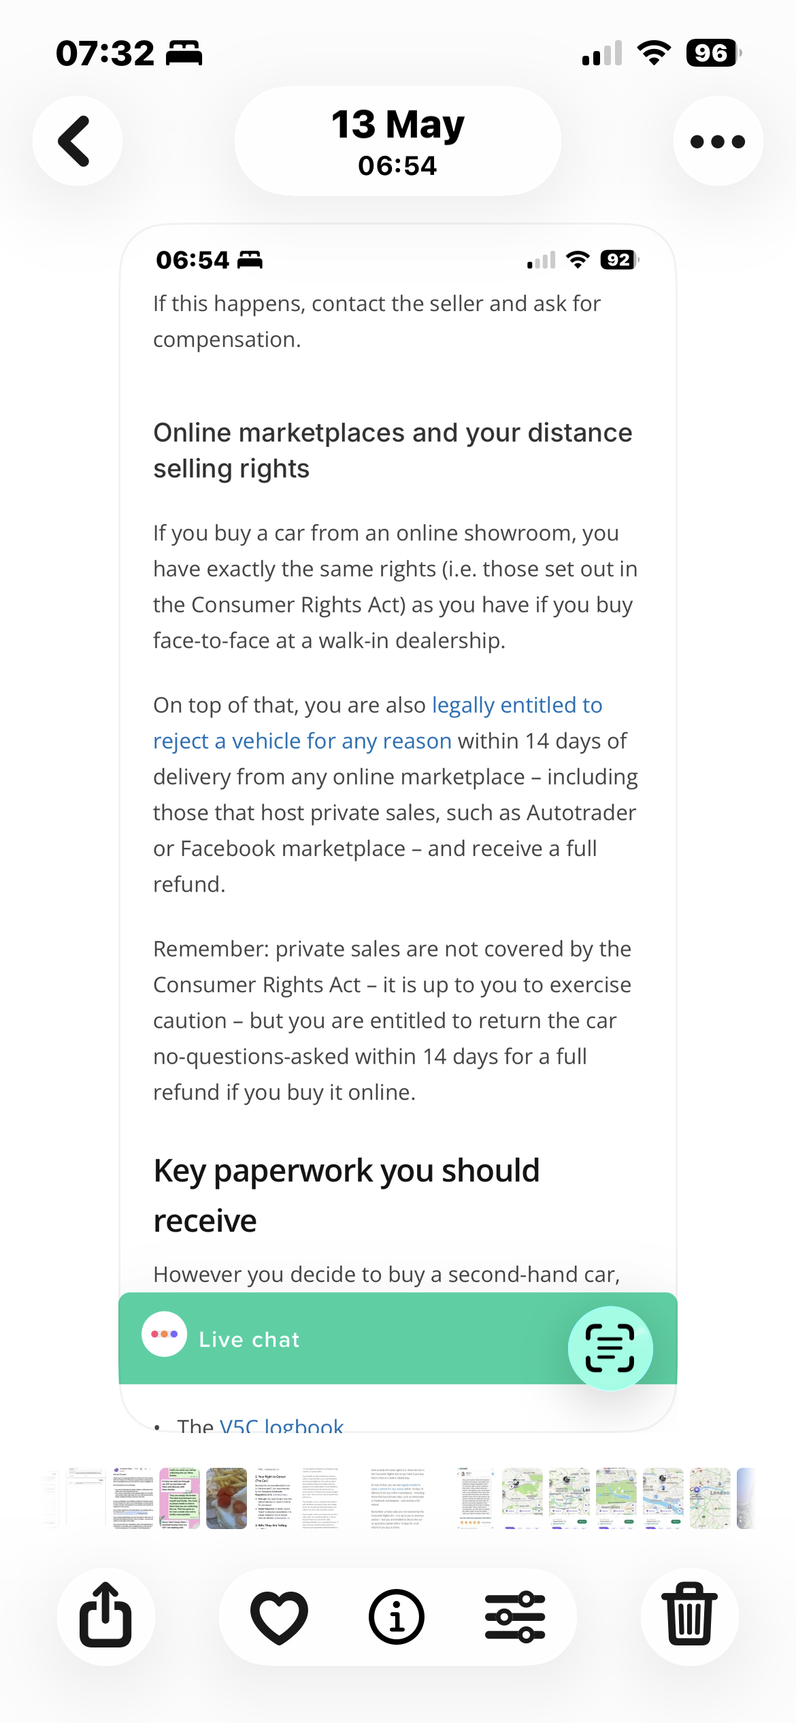The image size is (796, 1723).
Task: Tap the back chevron button
Action: [78, 141]
